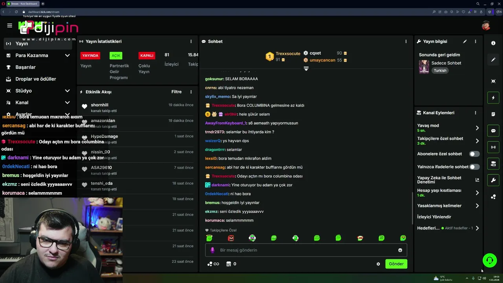Expand Para Kazanma menu section
The width and height of the screenshot is (503, 283).
pos(67,55)
